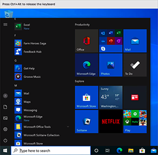158x155 pixels.
Task: Open Messaging app
Action: pos(42,110)
